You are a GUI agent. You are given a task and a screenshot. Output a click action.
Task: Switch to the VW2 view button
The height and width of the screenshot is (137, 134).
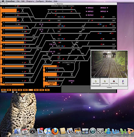click(36, 90)
